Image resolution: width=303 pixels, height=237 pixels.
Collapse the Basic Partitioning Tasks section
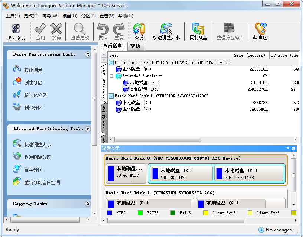88,54
